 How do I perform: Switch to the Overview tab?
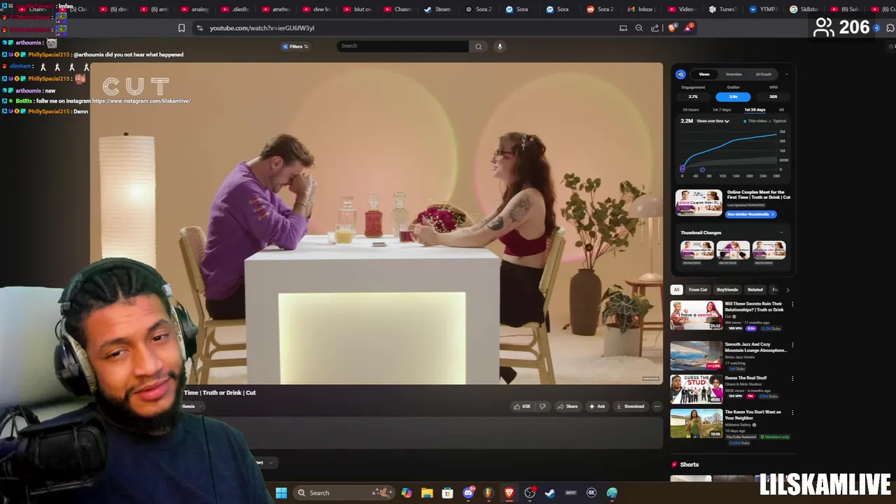click(x=734, y=74)
